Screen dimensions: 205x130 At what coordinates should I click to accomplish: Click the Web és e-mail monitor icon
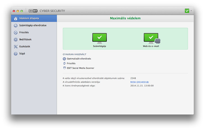(151, 38)
